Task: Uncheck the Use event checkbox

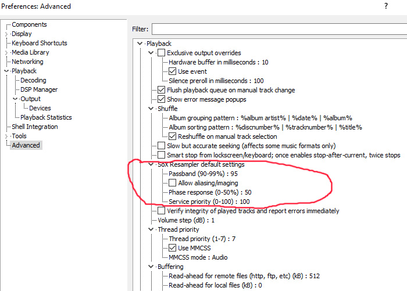Action: [x=172, y=71]
